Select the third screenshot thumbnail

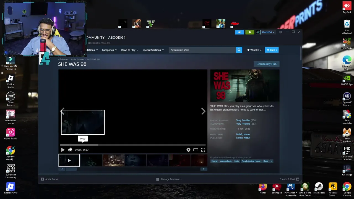113,161
